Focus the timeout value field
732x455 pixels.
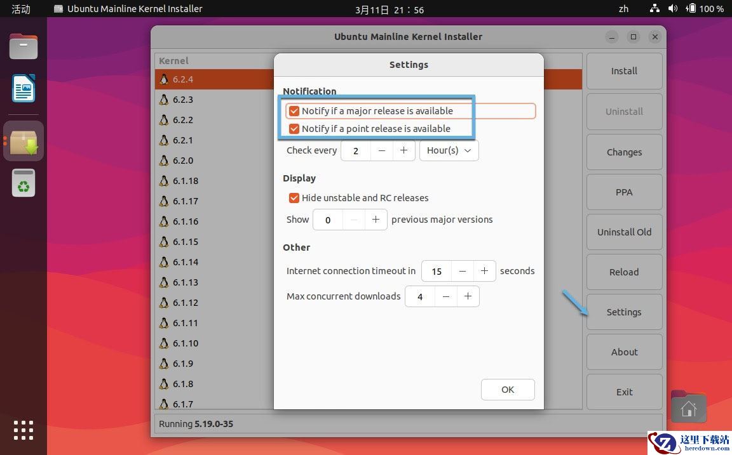point(437,272)
